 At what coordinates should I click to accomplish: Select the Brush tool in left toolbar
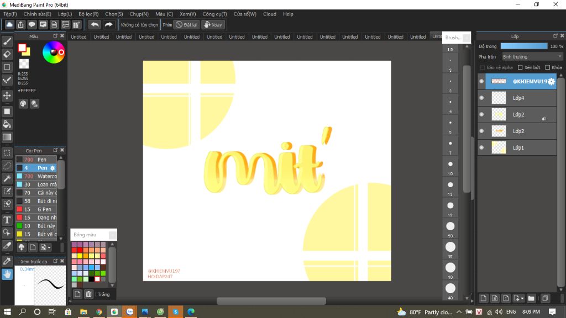[7, 41]
